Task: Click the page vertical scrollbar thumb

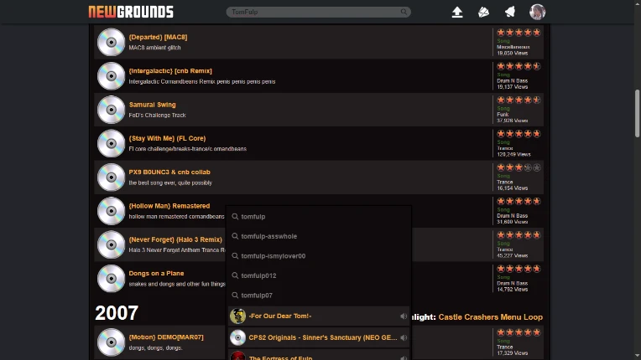Action: (637, 113)
